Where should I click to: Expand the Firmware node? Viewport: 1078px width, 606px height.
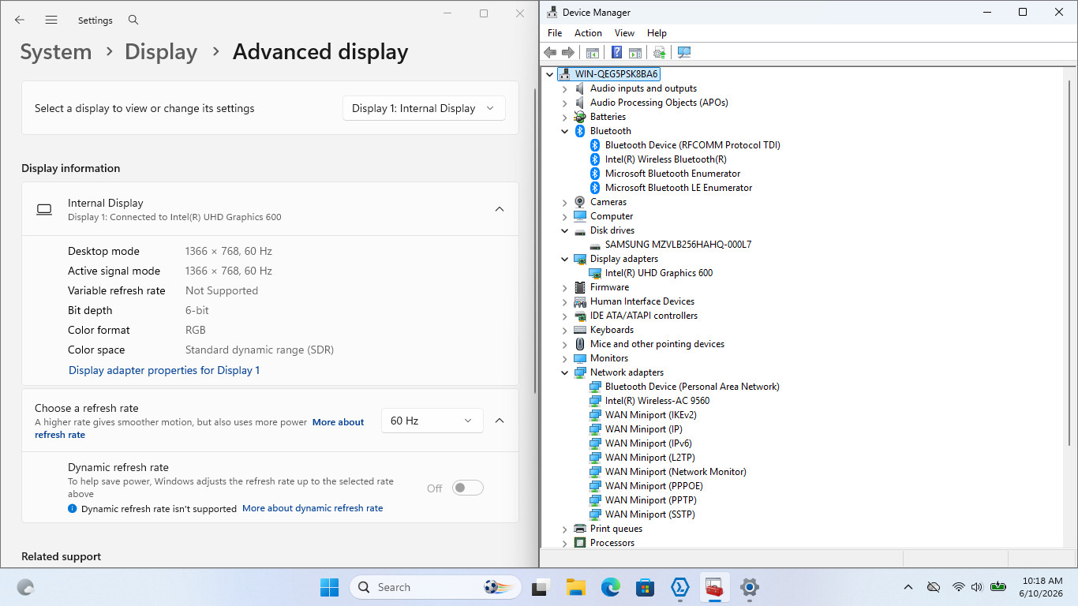(564, 287)
